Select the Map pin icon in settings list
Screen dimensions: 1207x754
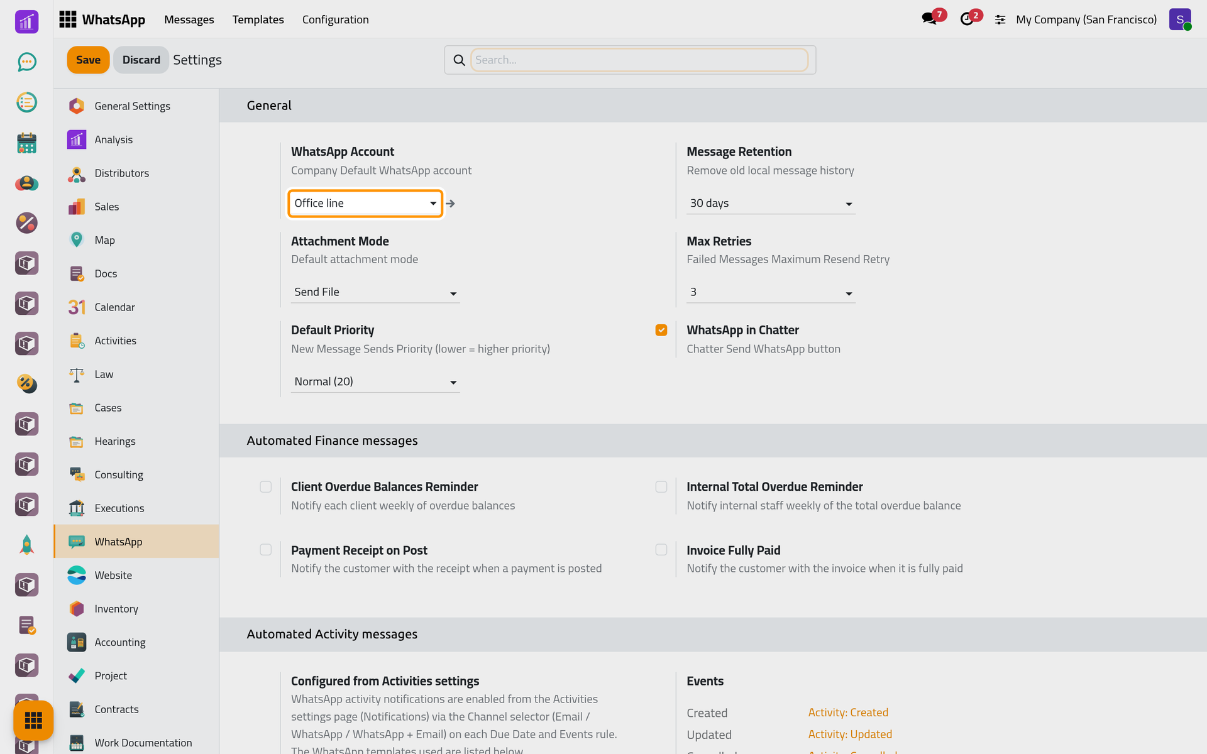[77, 240]
